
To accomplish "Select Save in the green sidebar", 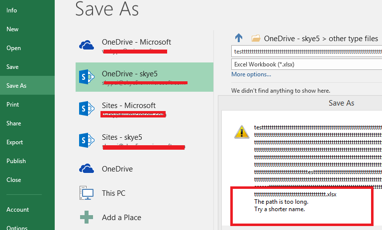I will 12,67.
